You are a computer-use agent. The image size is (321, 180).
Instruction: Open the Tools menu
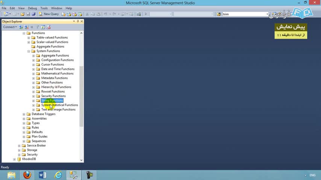click(x=44, y=8)
